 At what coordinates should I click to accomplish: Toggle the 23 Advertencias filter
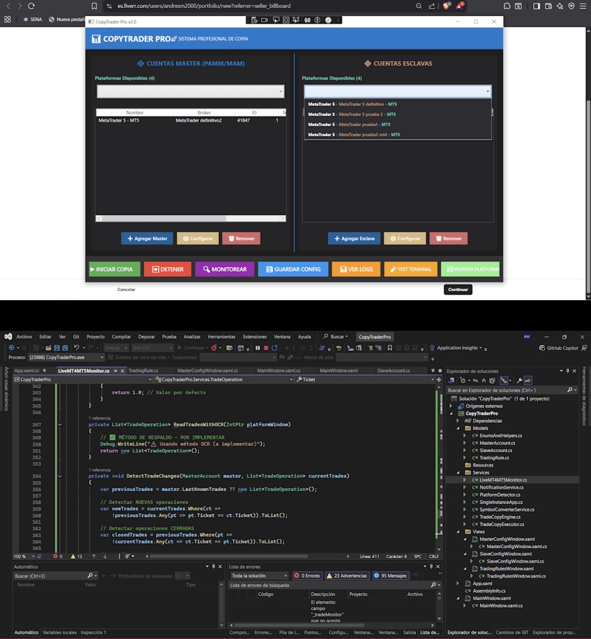point(347,575)
